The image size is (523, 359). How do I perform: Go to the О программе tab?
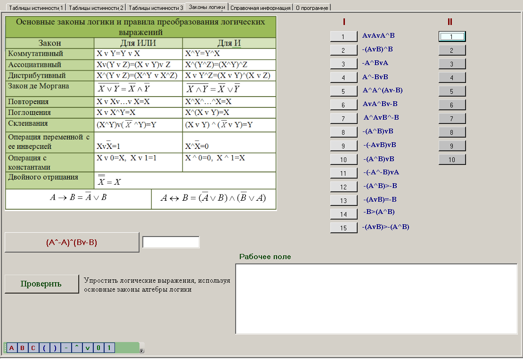[312, 8]
